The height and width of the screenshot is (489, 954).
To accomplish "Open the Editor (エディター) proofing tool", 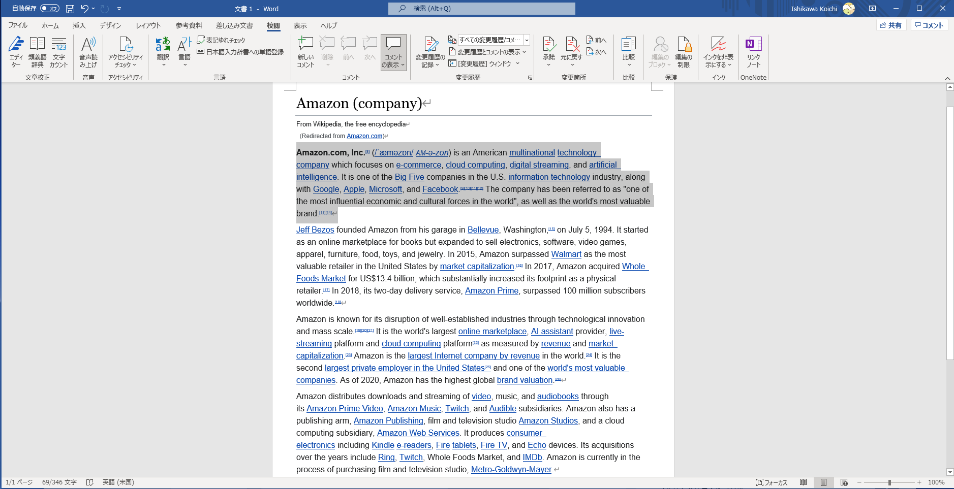I will click(16, 52).
